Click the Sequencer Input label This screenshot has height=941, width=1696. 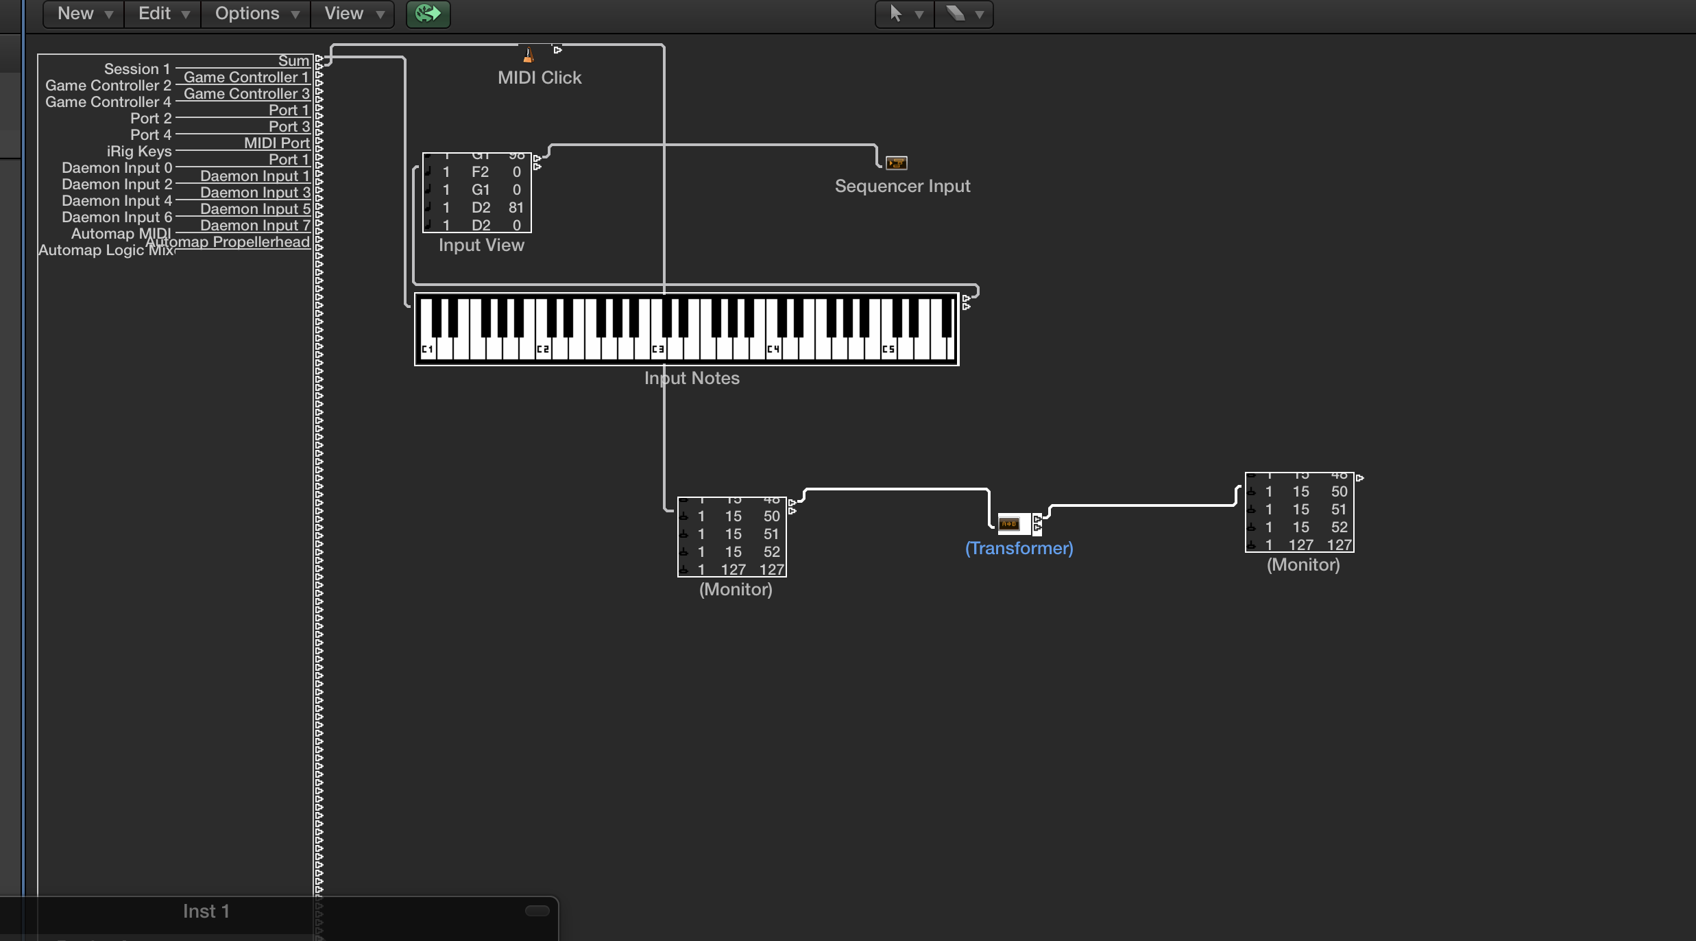tap(903, 186)
